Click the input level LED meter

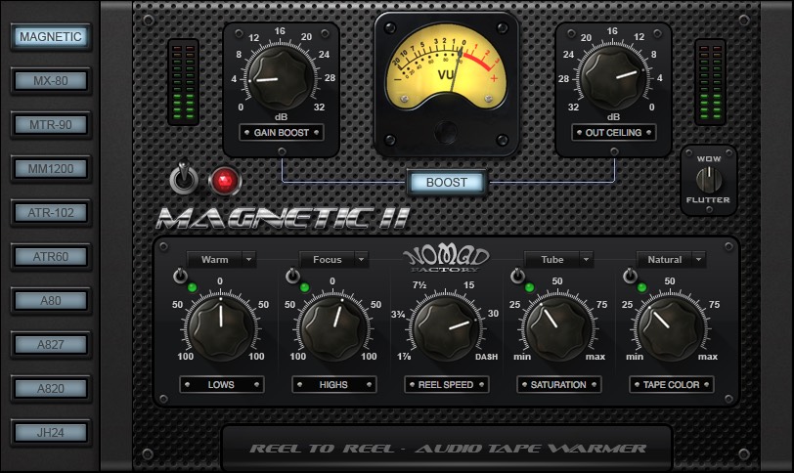pos(183,82)
